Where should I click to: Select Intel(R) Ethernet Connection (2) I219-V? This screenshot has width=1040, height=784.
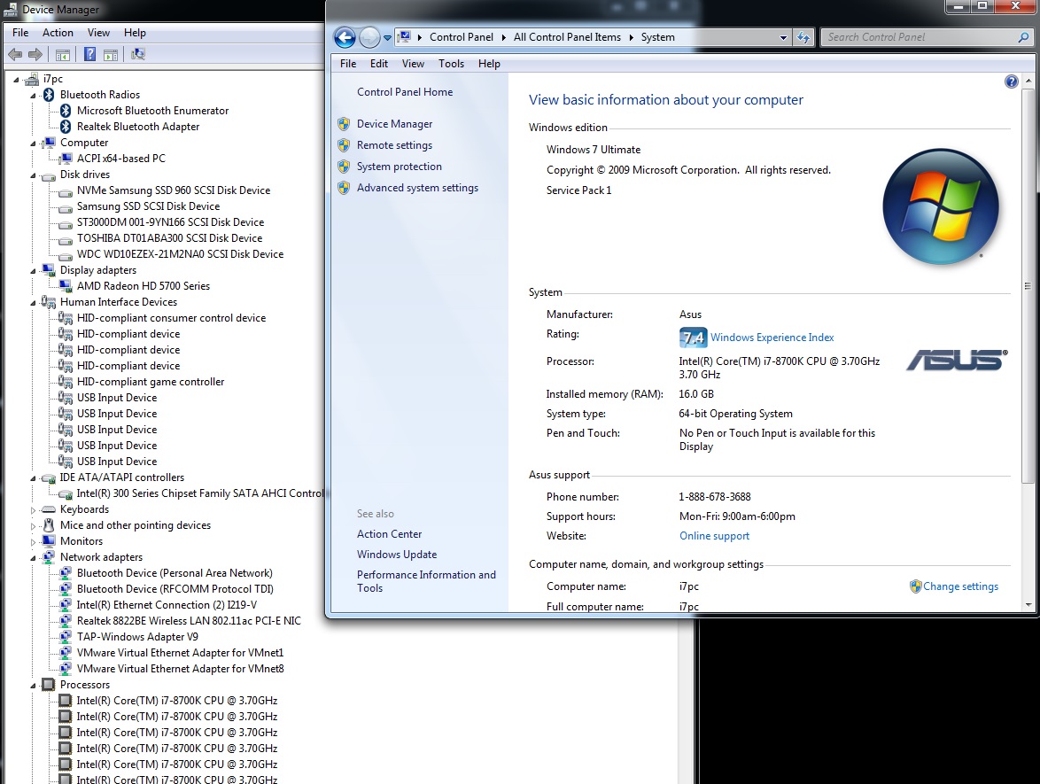[167, 605]
